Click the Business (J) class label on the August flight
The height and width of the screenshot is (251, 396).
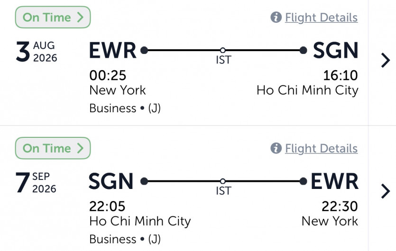(125, 108)
